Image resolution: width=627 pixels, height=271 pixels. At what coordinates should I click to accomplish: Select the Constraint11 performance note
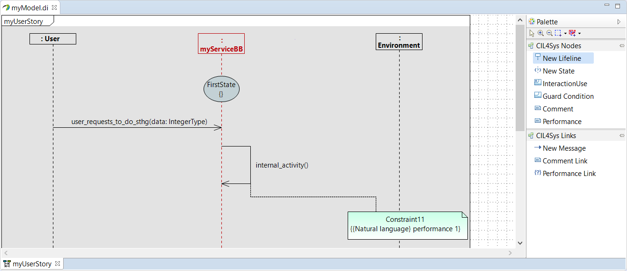tap(408, 226)
